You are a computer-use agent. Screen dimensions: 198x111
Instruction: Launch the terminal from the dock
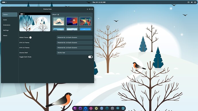[80, 108]
